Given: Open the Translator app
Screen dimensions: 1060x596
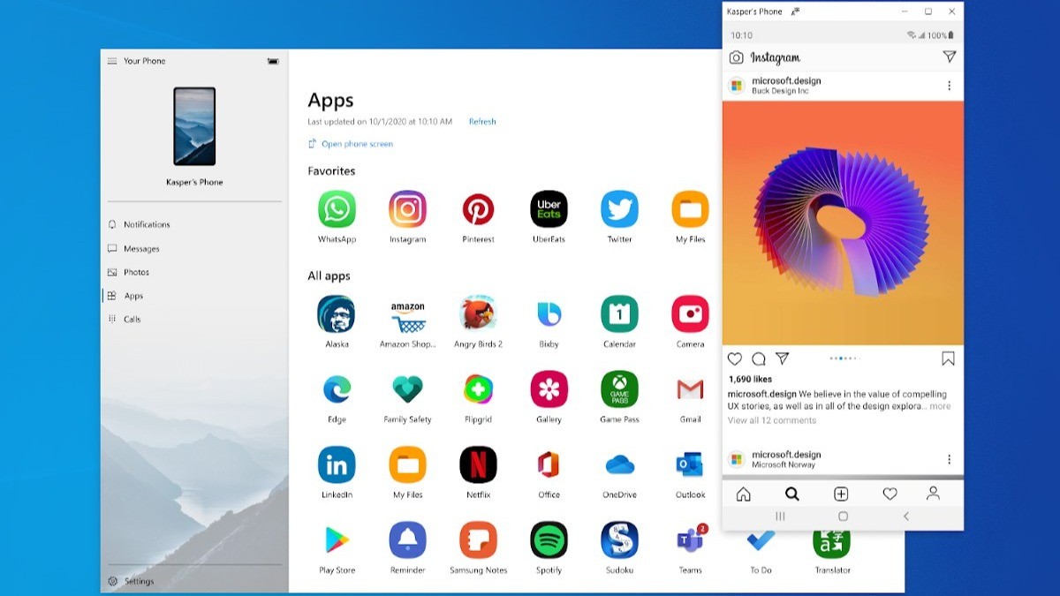Looking at the screenshot, I should pyautogui.click(x=831, y=545).
